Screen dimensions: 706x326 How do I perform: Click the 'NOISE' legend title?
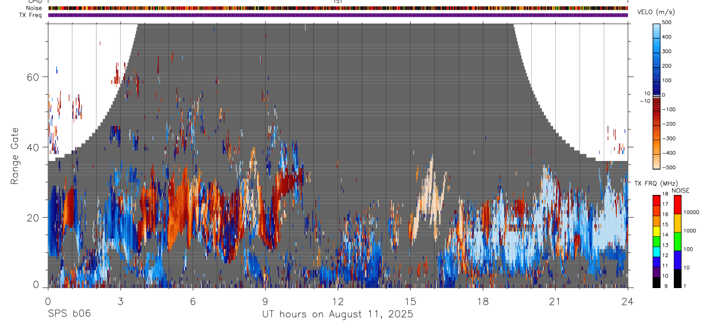click(x=681, y=190)
